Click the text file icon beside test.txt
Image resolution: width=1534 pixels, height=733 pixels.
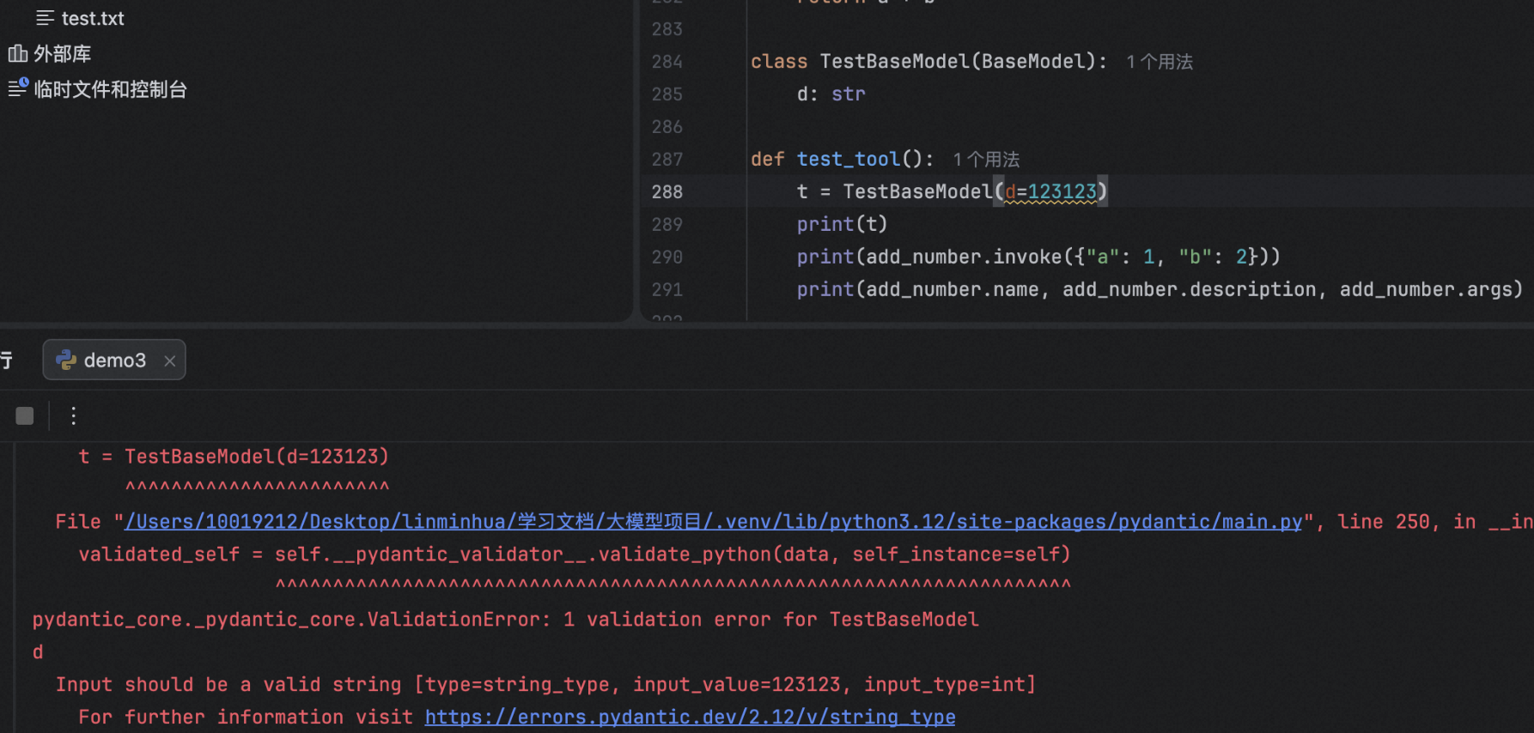tap(46, 18)
